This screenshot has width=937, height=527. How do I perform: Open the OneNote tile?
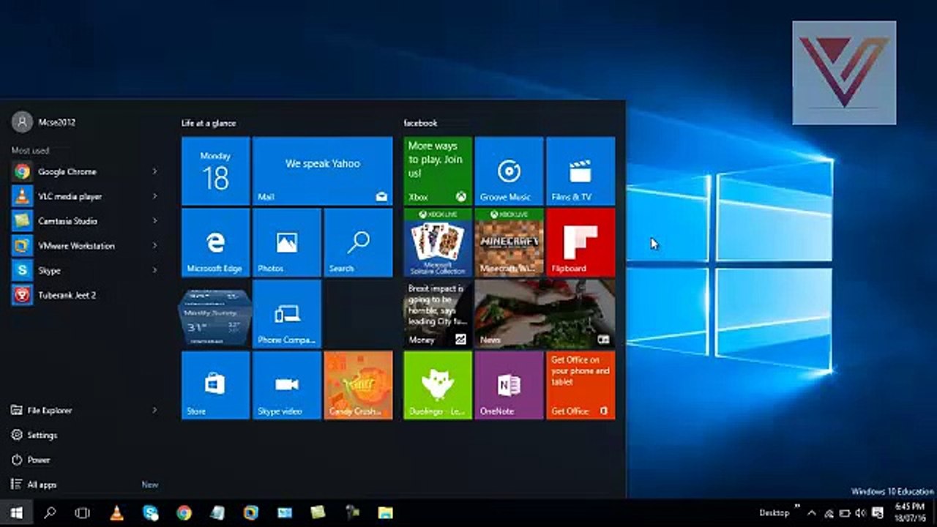509,385
